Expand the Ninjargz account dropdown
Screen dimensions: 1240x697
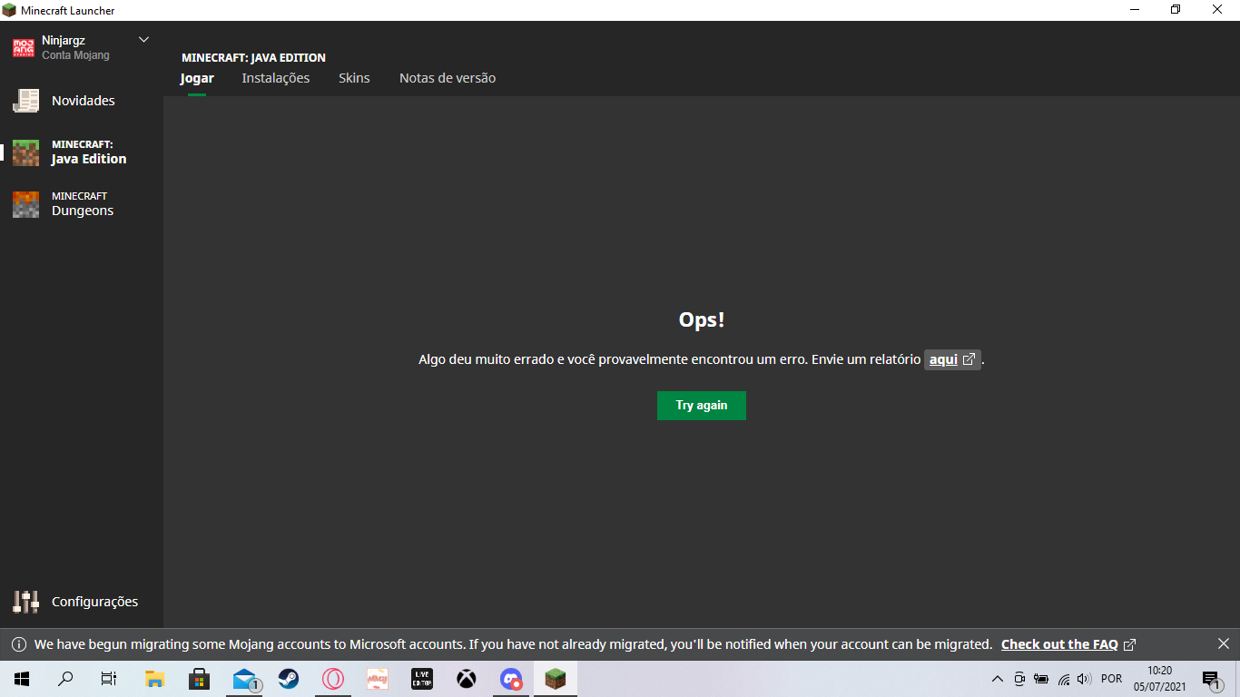point(143,40)
